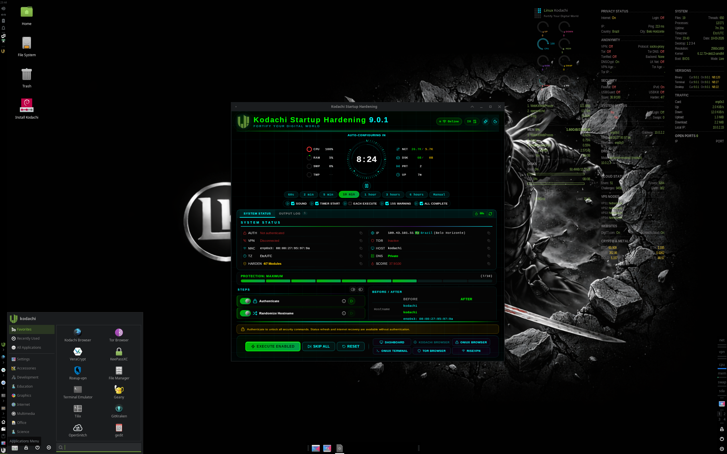Check the EACH EXECUTE checkbox
The image size is (727, 454).
[x=350, y=203]
